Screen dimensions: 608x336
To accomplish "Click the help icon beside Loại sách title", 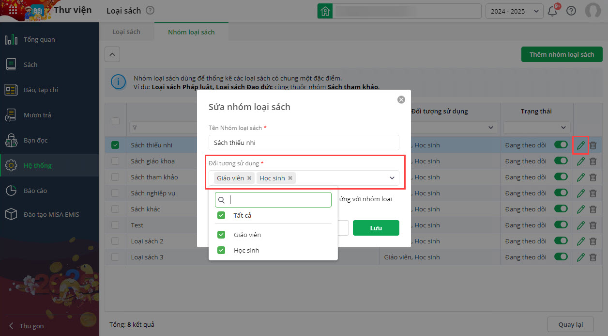I will [150, 10].
